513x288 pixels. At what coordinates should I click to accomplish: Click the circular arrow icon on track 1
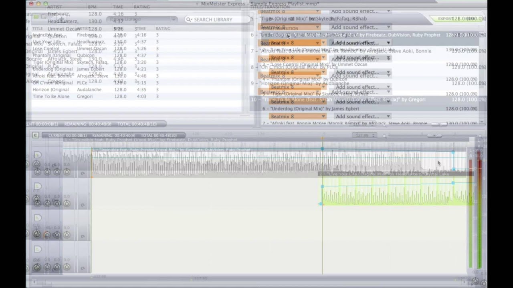pyautogui.click(x=83, y=174)
